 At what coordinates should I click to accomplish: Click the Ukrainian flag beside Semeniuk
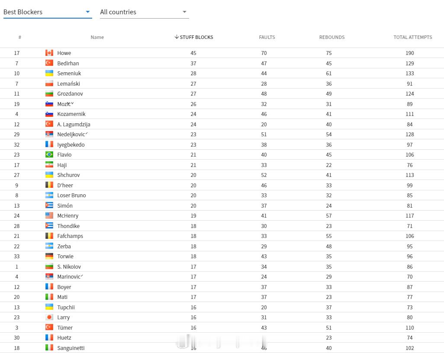(49, 73)
